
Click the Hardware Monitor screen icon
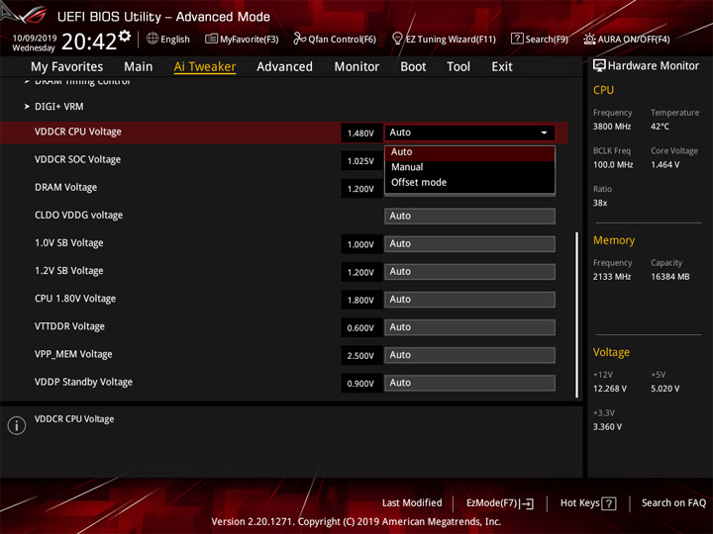pos(599,65)
